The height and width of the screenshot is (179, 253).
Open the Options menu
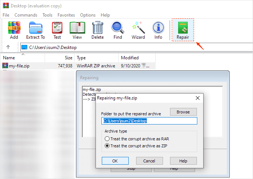click(x=88, y=15)
